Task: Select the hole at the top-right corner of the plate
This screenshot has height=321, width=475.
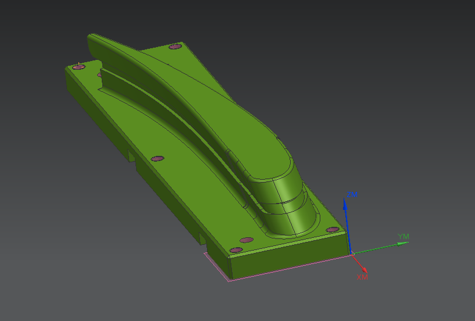Action: (x=174, y=47)
